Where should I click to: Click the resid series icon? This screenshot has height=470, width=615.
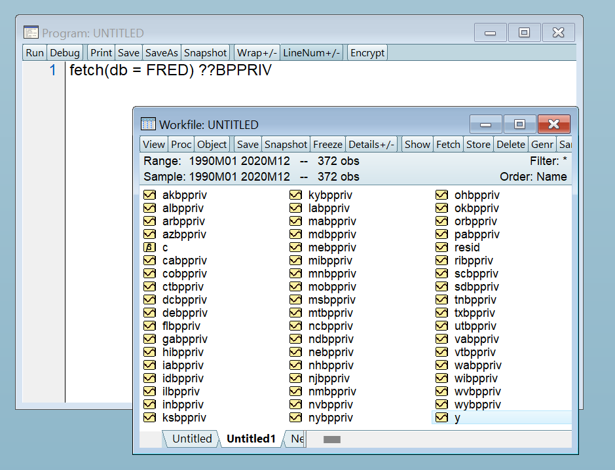pyautogui.click(x=441, y=247)
